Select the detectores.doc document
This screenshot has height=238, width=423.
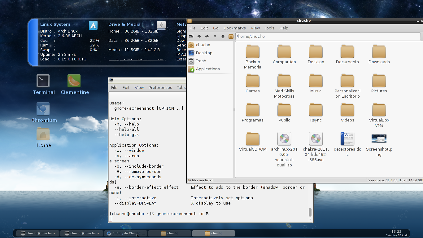(x=347, y=144)
